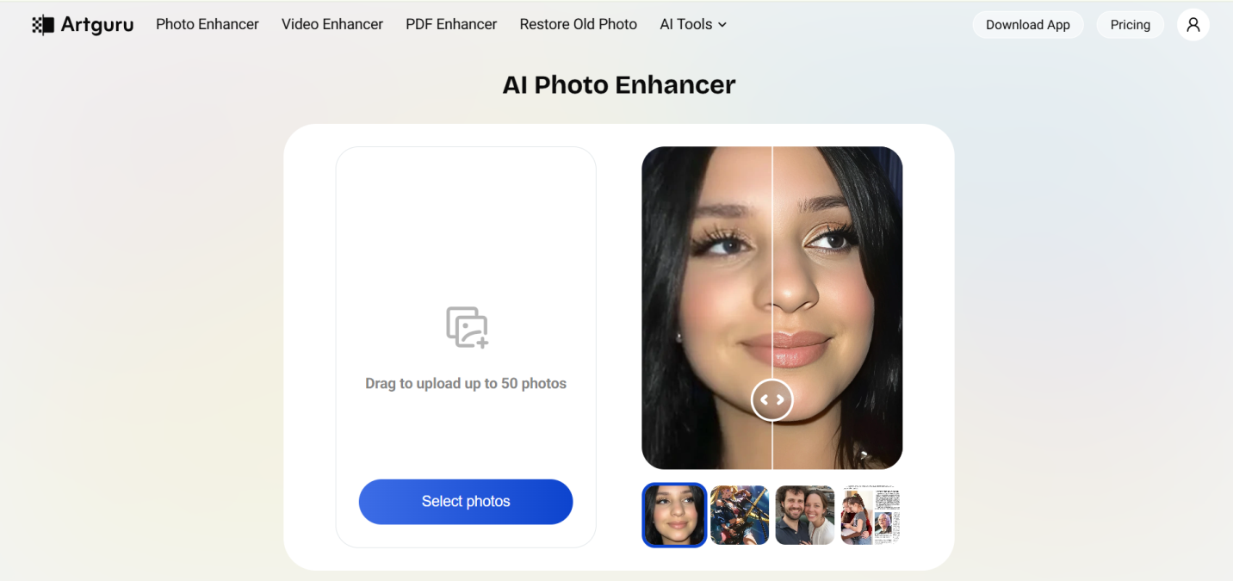Navigate to Restore Old Photo
The width and height of the screenshot is (1233, 581).
578,24
